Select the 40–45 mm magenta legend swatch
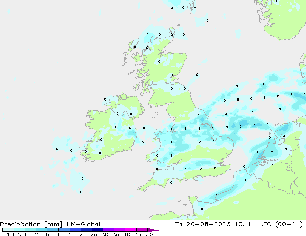 click(x=131, y=230)
